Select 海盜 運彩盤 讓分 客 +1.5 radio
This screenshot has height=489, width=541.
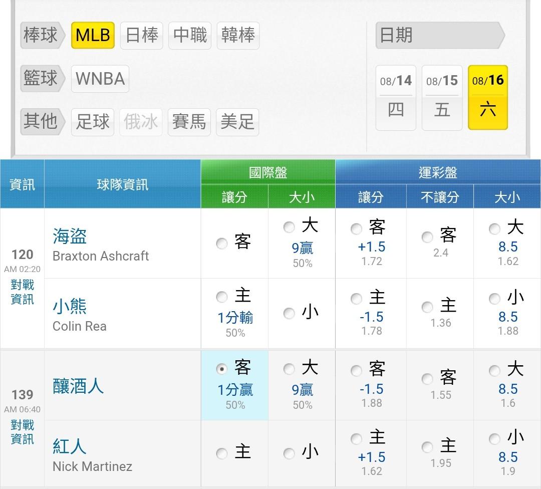(357, 229)
